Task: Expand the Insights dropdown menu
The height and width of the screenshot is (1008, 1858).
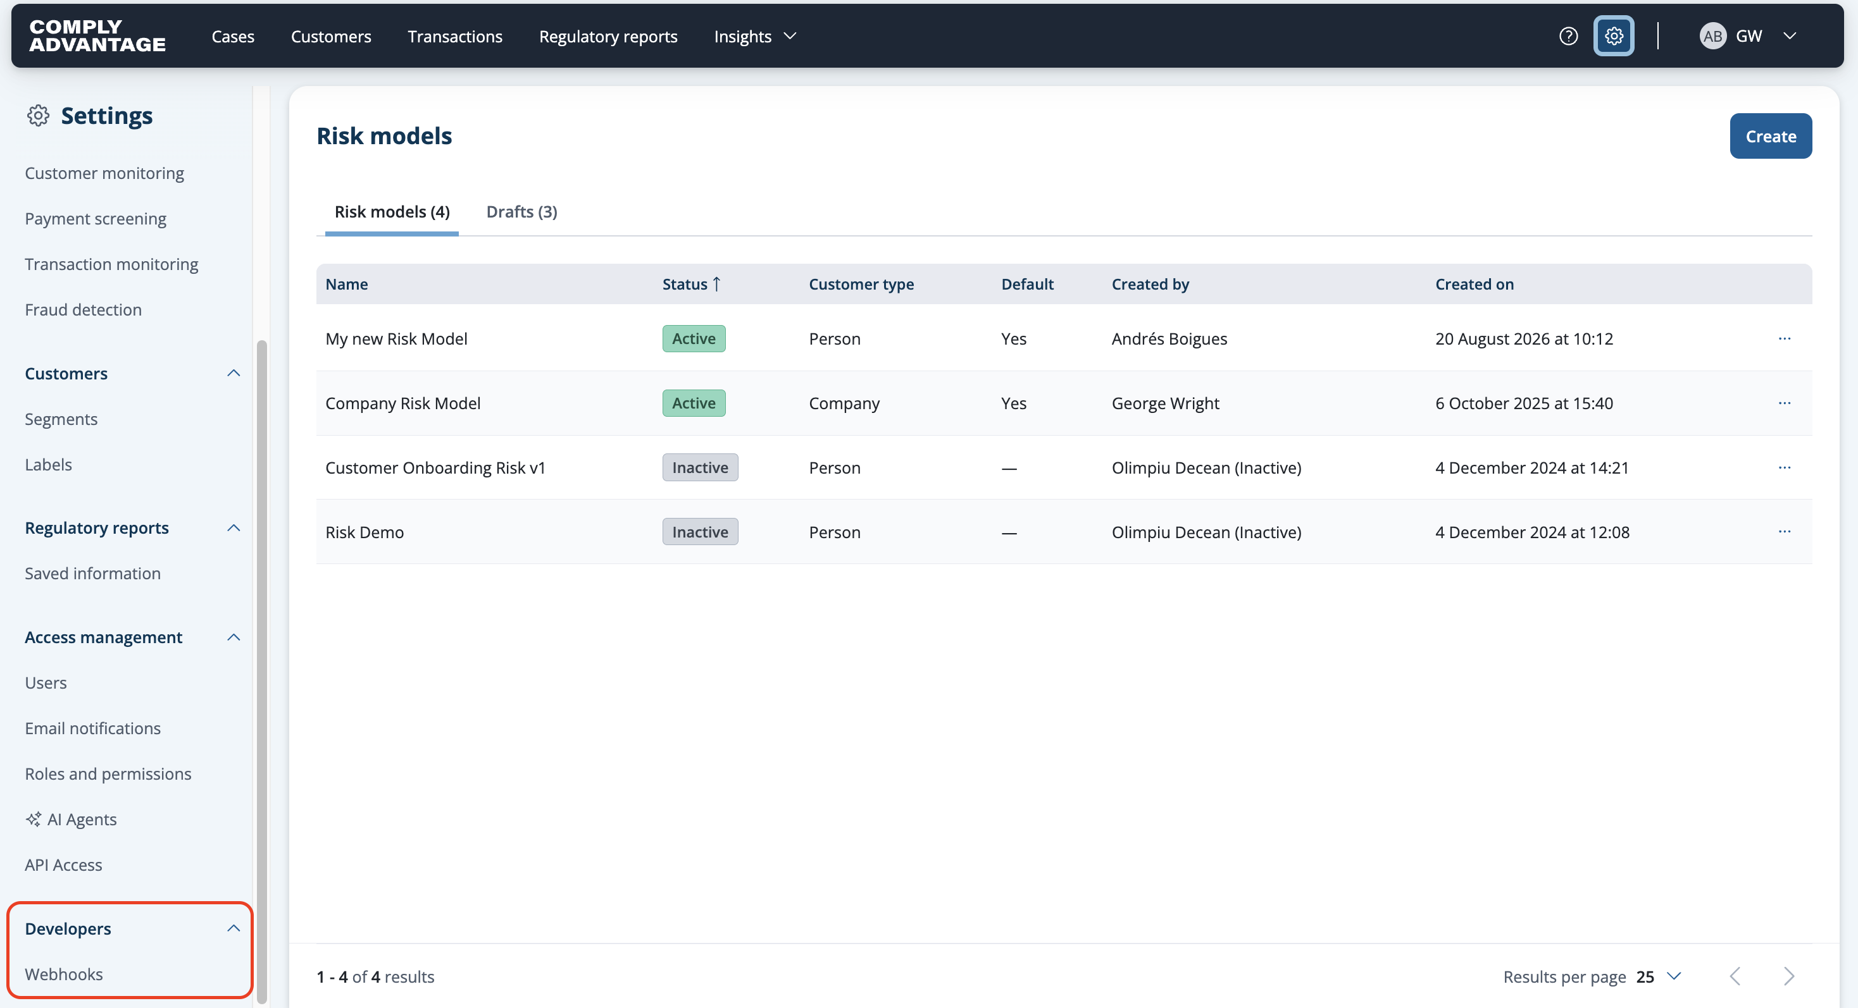Action: [x=755, y=36]
